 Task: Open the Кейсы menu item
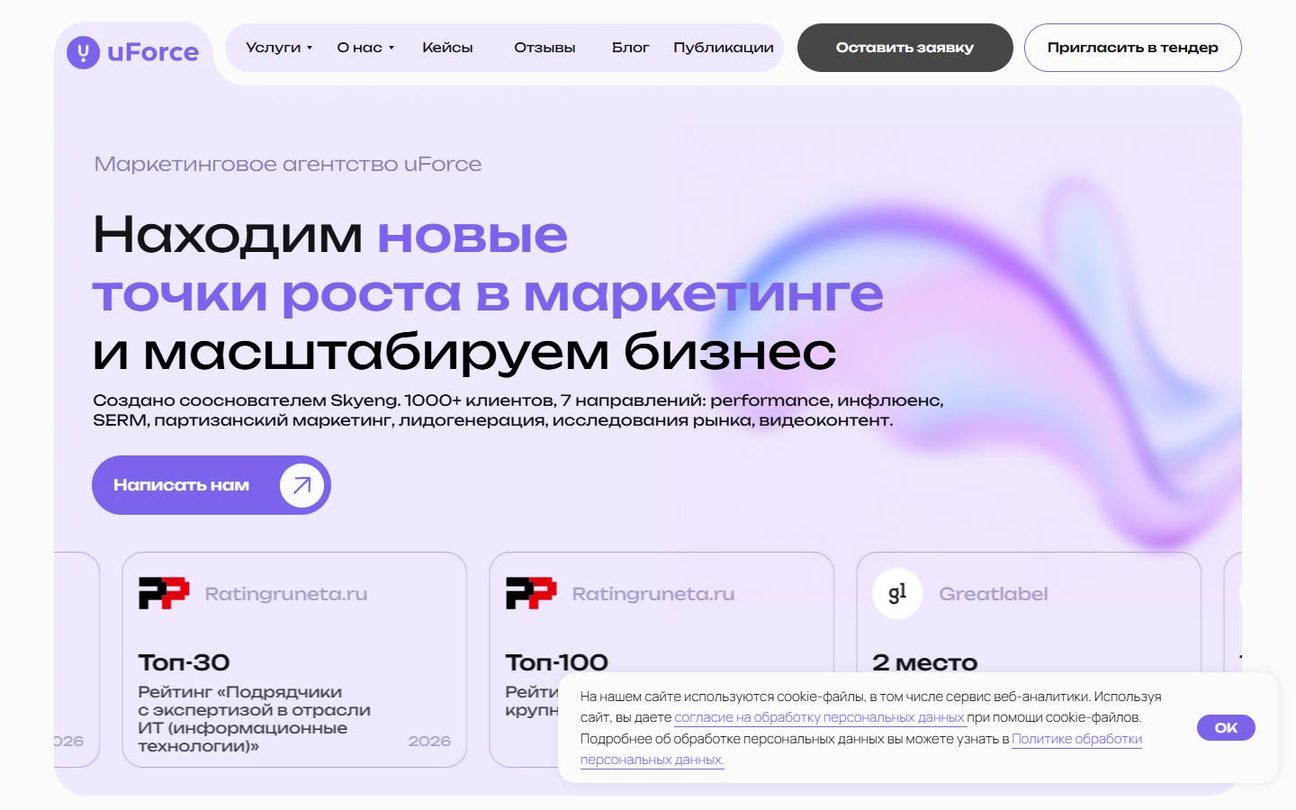click(x=447, y=48)
